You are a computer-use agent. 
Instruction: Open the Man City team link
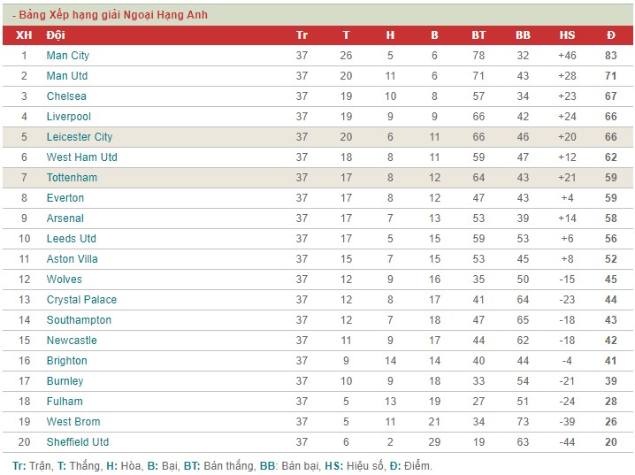(67, 56)
